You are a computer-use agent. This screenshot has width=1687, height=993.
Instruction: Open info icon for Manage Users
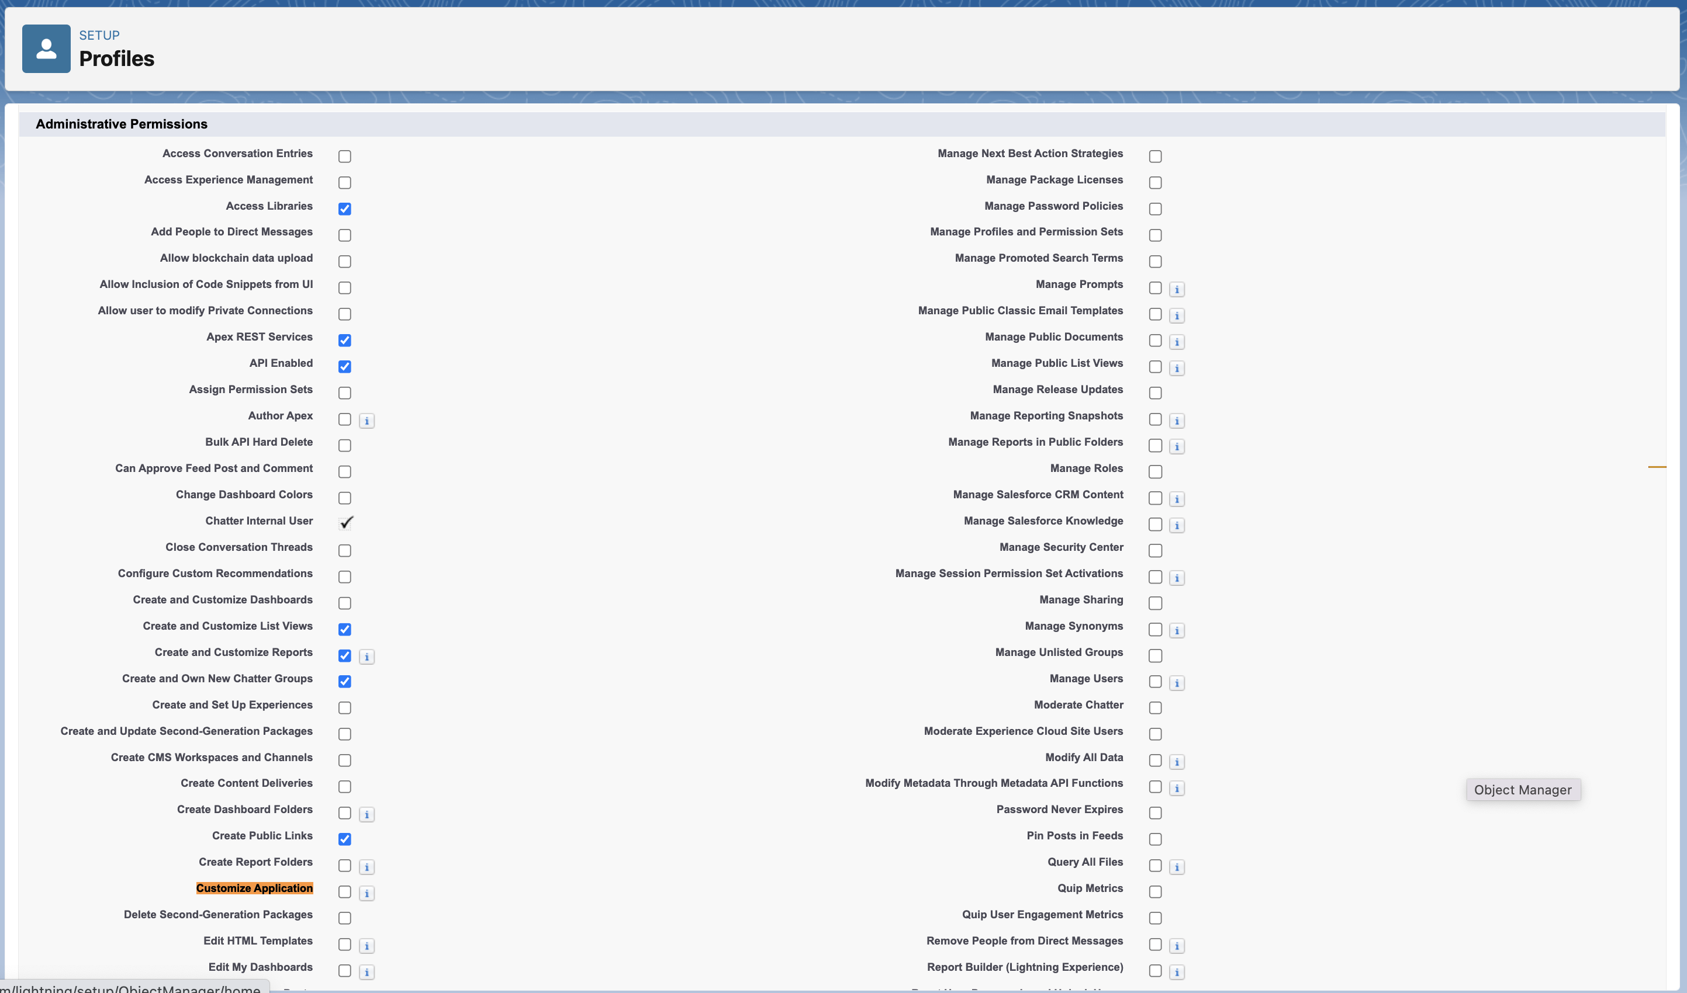pos(1177,683)
